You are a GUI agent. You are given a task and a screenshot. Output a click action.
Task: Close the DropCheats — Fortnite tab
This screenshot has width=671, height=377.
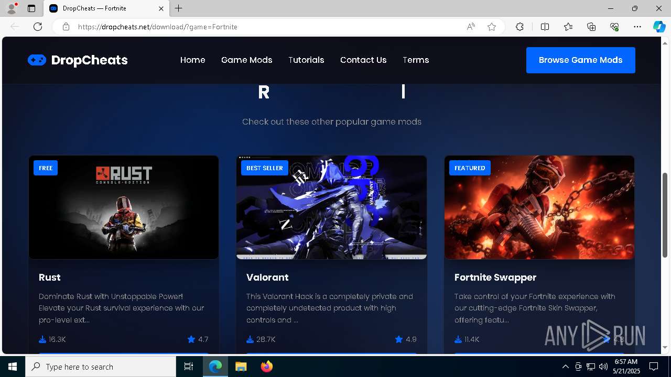161,8
